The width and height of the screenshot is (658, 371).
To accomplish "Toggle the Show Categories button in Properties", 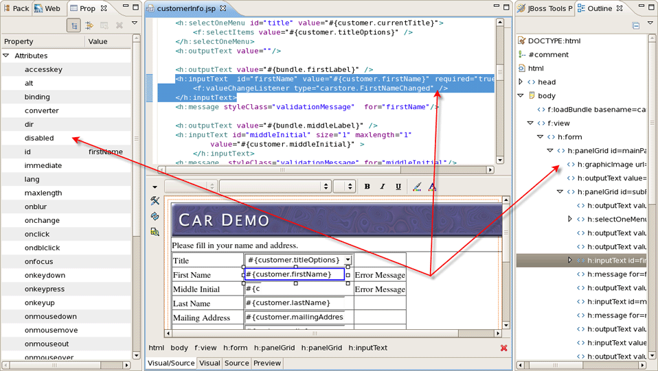I will pyautogui.click(x=73, y=25).
